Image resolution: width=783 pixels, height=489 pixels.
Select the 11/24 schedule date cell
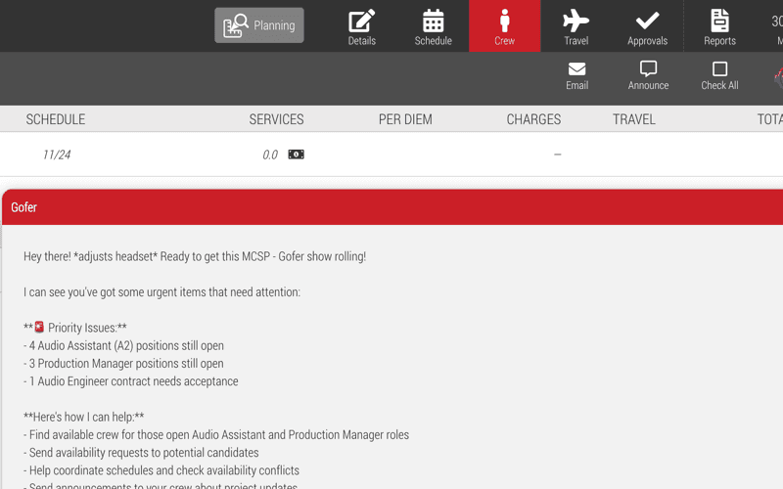pos(57,155)
